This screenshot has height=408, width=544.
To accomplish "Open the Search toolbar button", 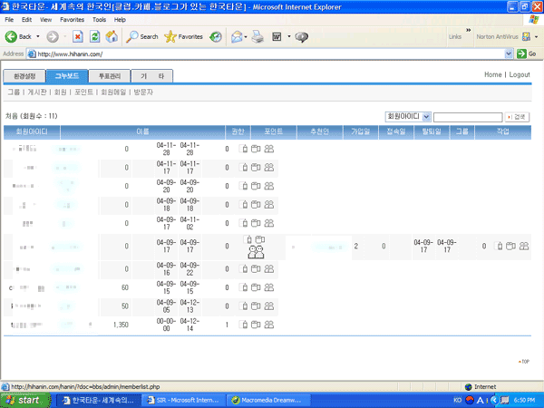I will pos(142,36).
